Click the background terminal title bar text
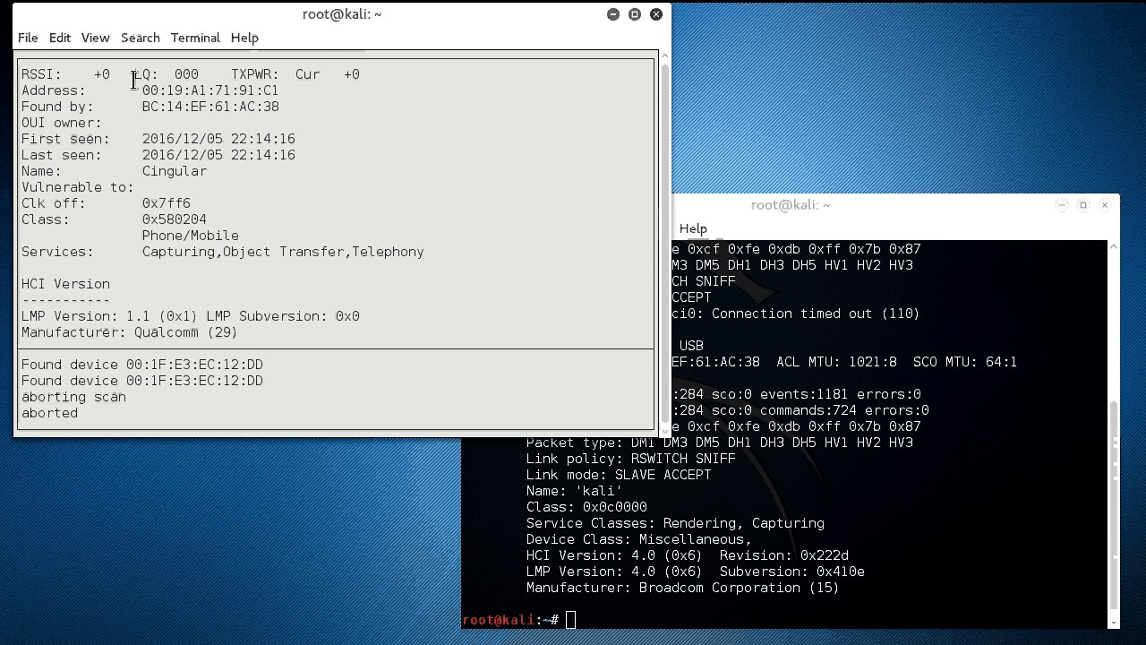 [791, 205]
